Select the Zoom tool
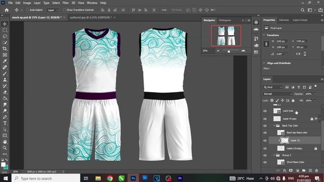This screenshot has height=182, width=324. coord(5,148)
